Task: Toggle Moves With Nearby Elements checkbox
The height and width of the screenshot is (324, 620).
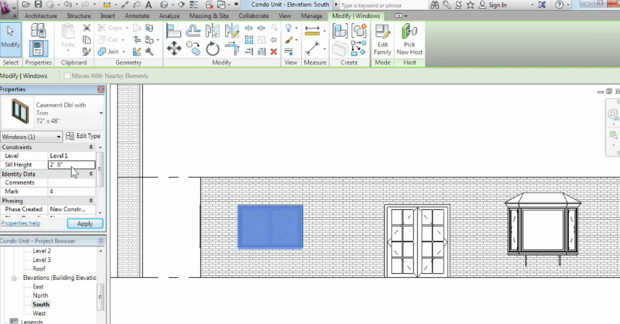Action: coord(67,76)
